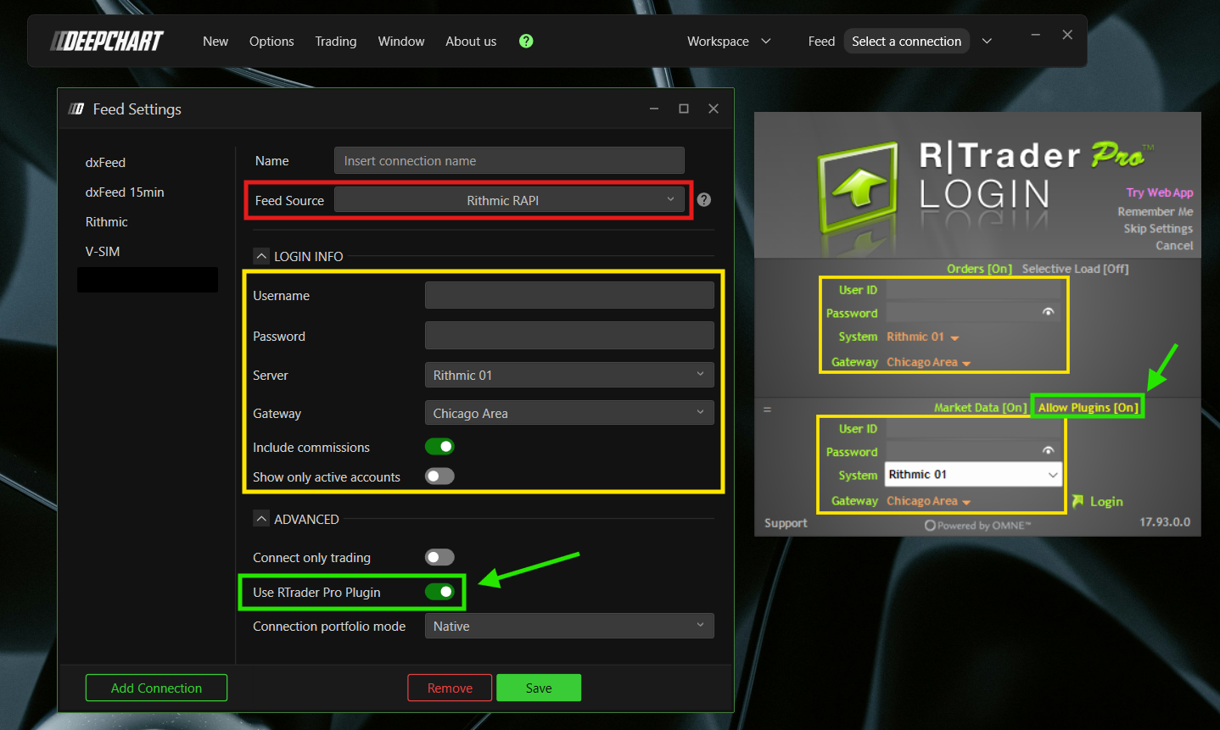Show the Orders password in R|Trader login

1049,312
